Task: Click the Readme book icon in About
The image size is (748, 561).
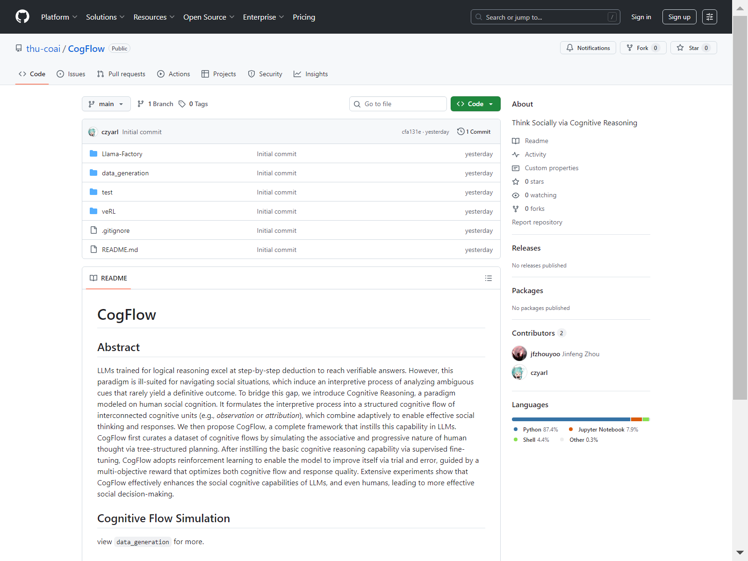Action: pyautogui.click(x=516, y=141)
